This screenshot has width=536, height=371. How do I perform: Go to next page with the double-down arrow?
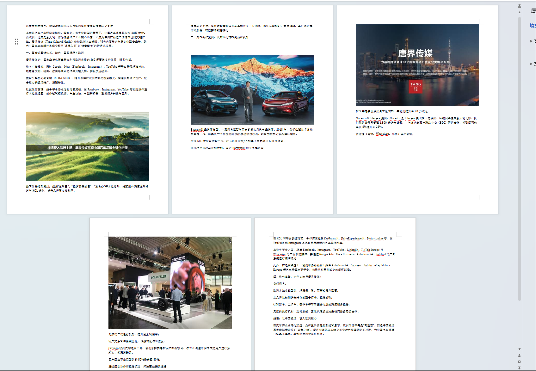click(x=519, y=368)
